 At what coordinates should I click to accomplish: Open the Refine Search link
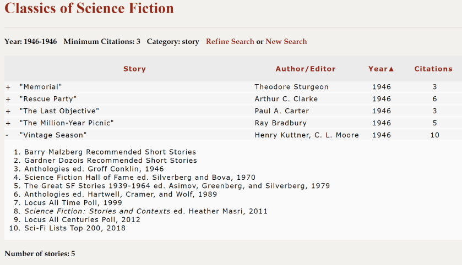pyautogui.click(x=230, y=42)
